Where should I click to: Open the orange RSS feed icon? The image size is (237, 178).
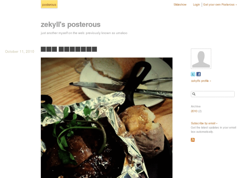[x=193, y=140]
